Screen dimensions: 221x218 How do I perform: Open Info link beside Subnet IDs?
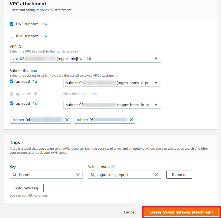click(x=34, y=71)
